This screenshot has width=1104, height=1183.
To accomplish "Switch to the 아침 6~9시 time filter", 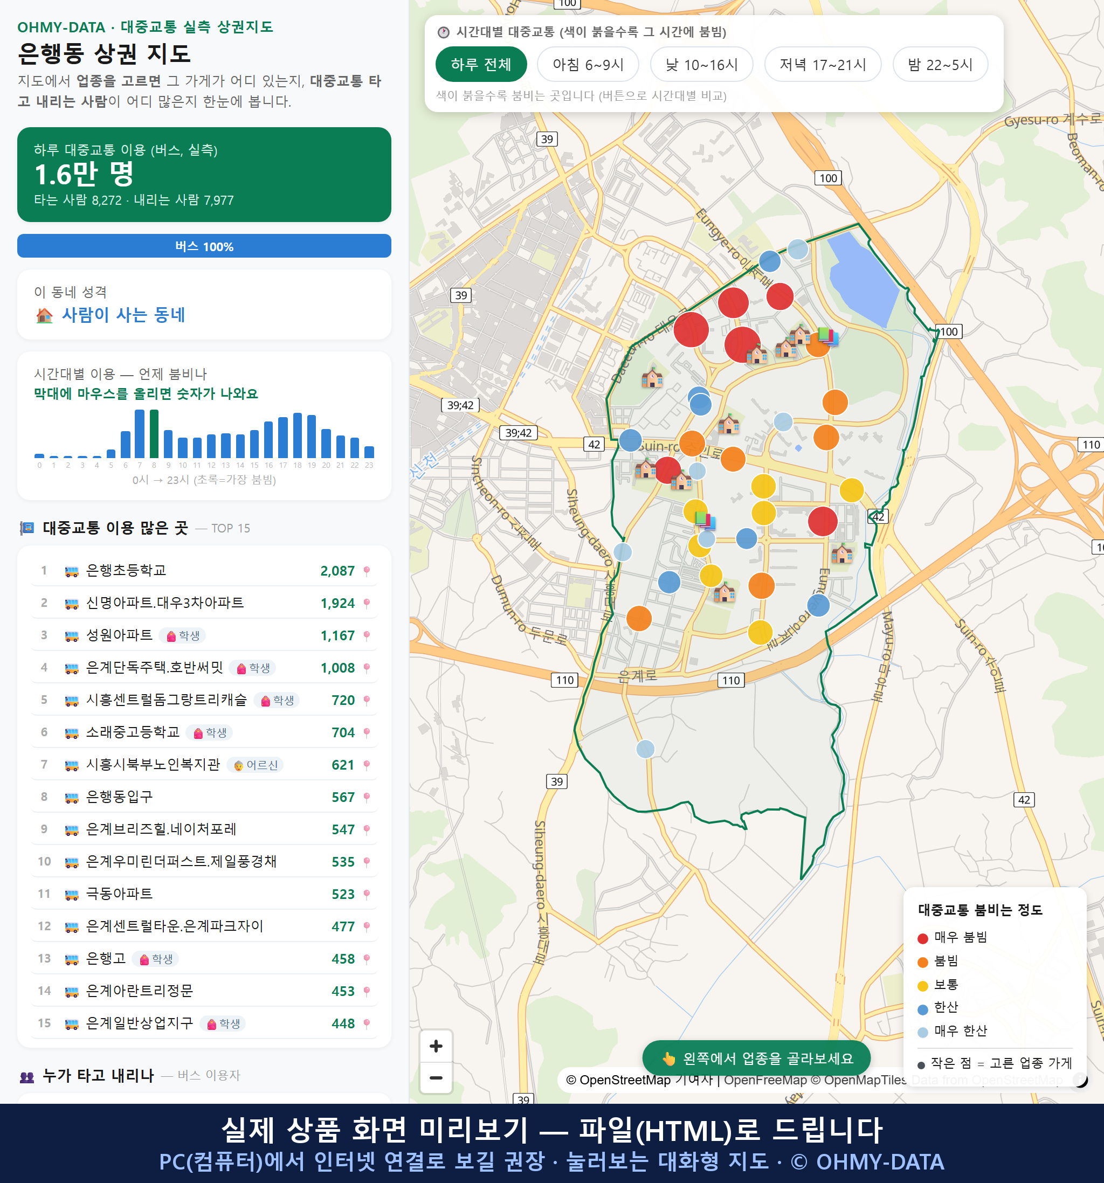I will (588, 64).
